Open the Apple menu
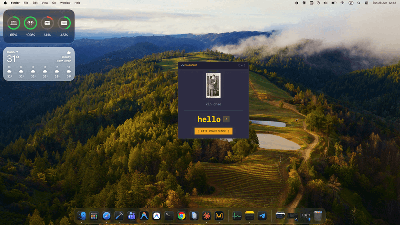The image size is (400, 225). point(5,3)
